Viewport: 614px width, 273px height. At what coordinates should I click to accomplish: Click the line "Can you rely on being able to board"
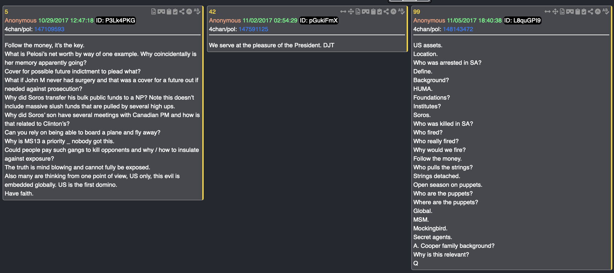tap(83, 132)
